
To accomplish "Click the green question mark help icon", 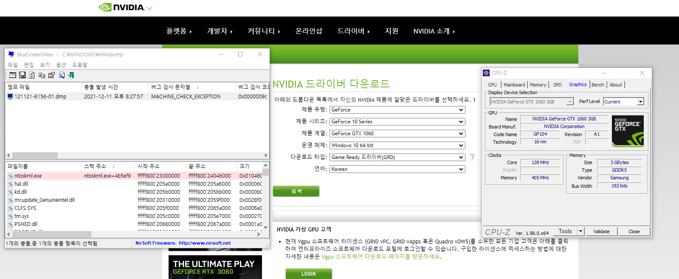I will point(472,157).
